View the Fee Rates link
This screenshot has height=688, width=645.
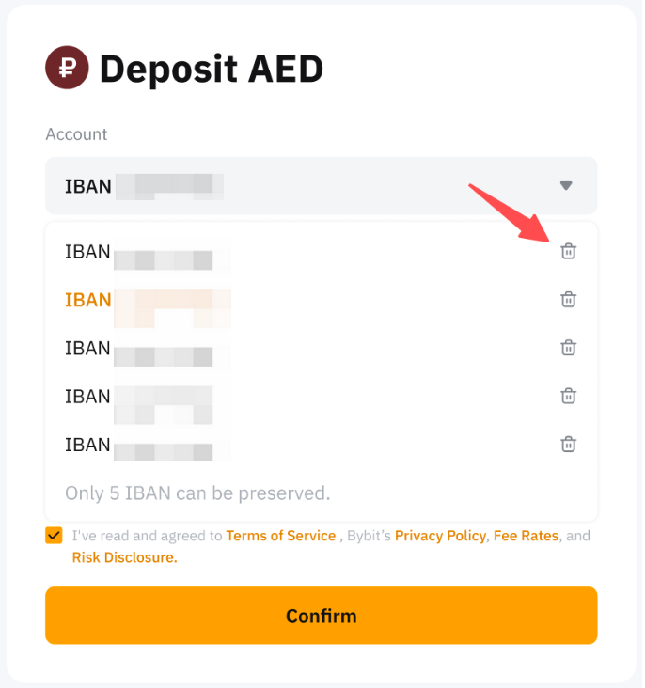(x=526, y=536)
